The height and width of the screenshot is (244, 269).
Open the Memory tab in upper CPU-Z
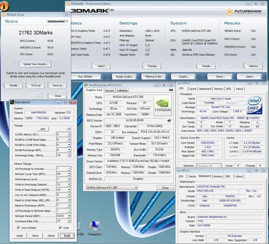(x=218, y=89)
